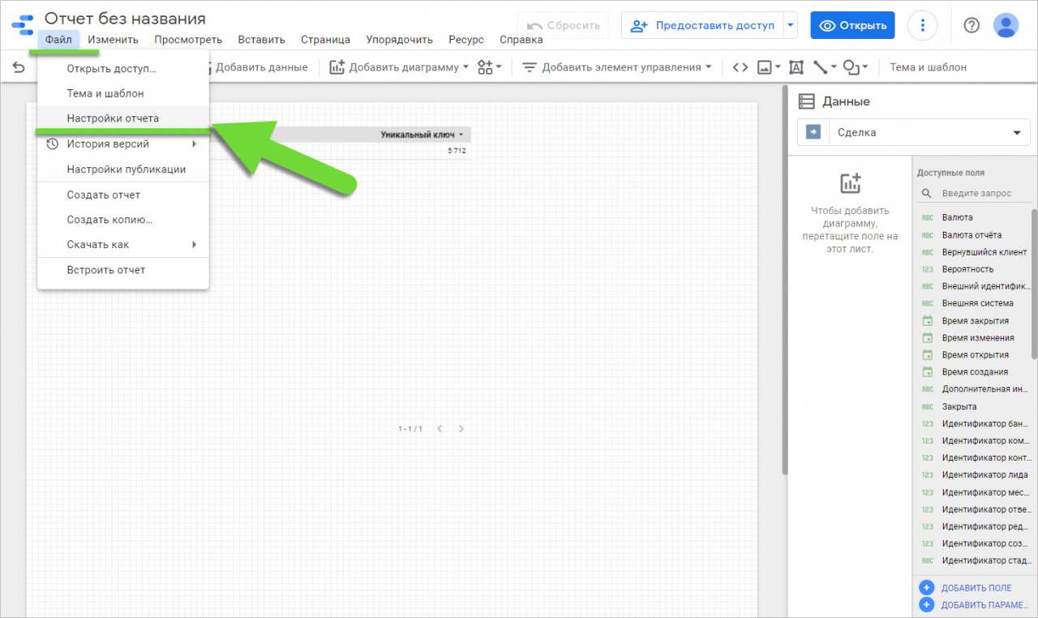1038x618 pixels.
Task: Click the help question mark icon
Action: 971,25
